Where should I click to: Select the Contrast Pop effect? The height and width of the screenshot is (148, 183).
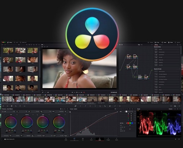pos(167,85)
